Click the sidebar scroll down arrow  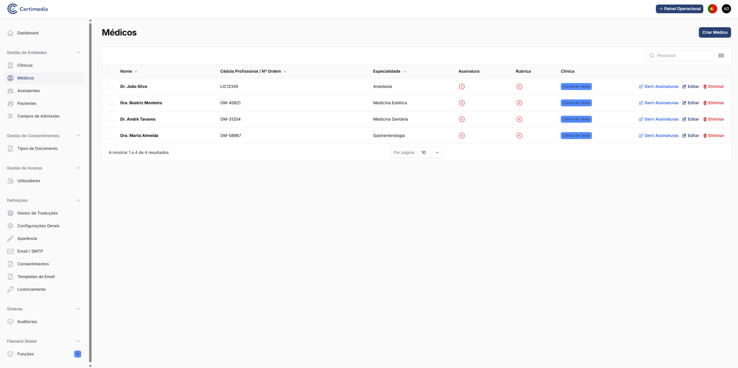pyautogui.click(x=90, y=366)
